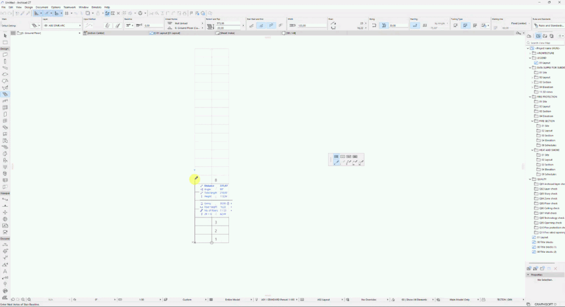Image resolution: width=565 pixels, height=307 pixels.
Task: Click the Tab overview icon left of Ground Floor tab
Action: 13,33
